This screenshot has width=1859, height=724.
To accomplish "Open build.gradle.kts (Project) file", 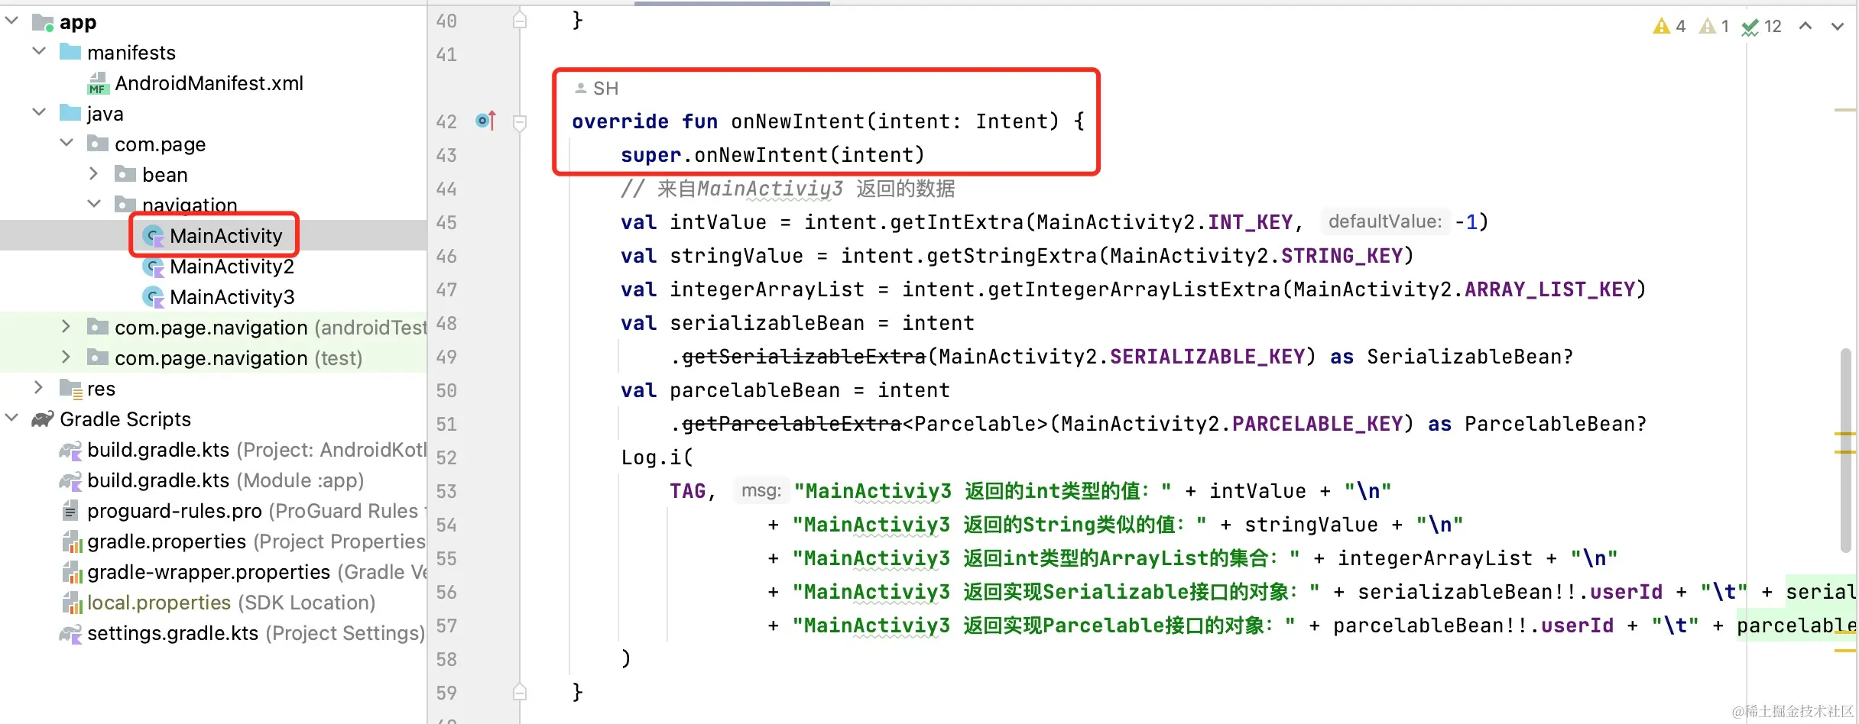I will coord(256,449).
